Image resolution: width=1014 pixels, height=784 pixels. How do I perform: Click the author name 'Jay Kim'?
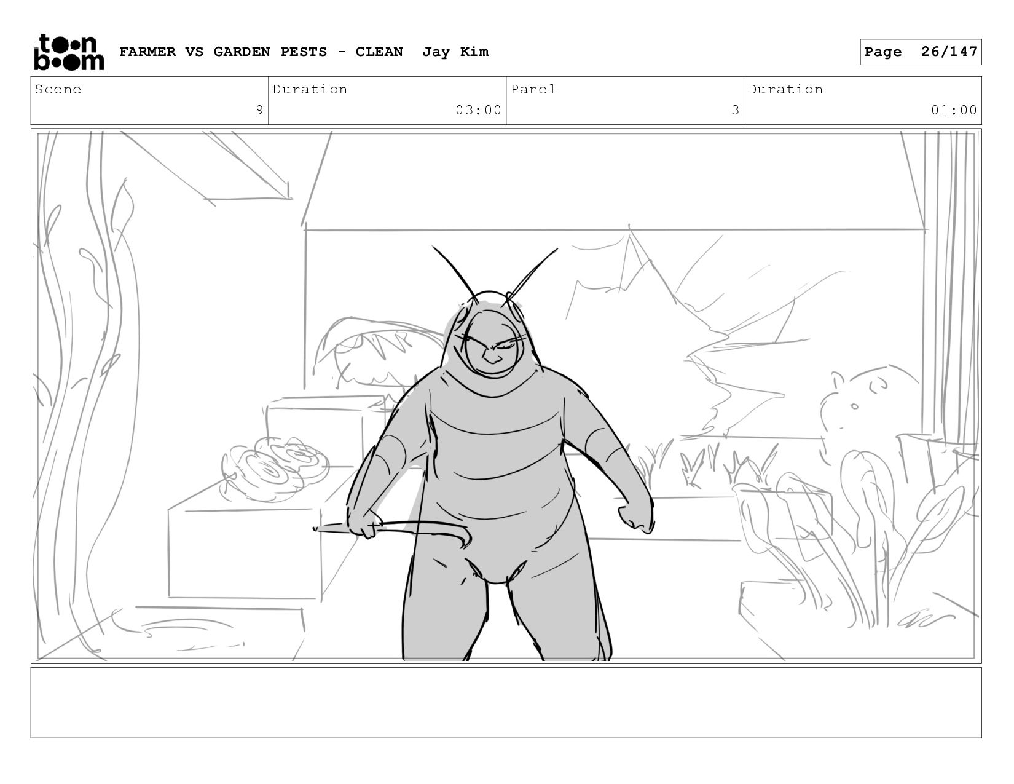click(x=455, y=52)
